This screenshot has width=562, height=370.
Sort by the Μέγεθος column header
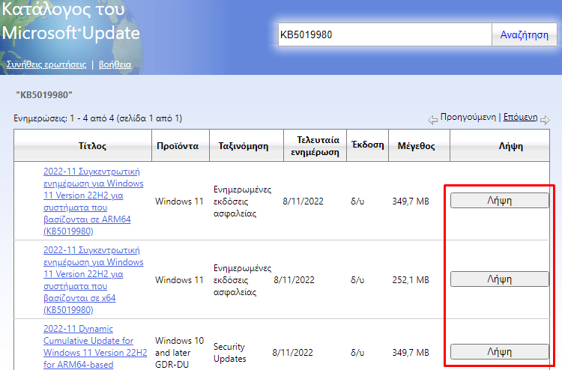pos(419,145)
